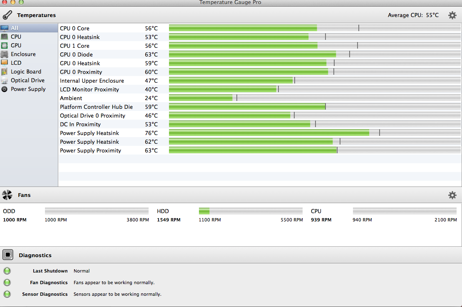Select the Optical Drive category label

tap(28, 80)
